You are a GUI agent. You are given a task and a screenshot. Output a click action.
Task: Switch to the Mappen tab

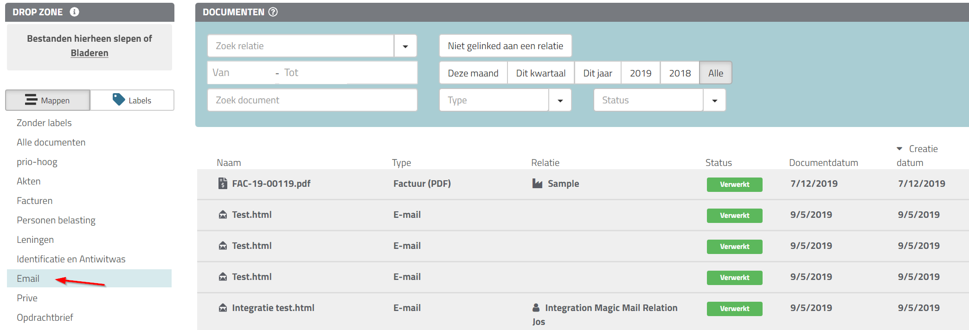[x=48, y=100]
